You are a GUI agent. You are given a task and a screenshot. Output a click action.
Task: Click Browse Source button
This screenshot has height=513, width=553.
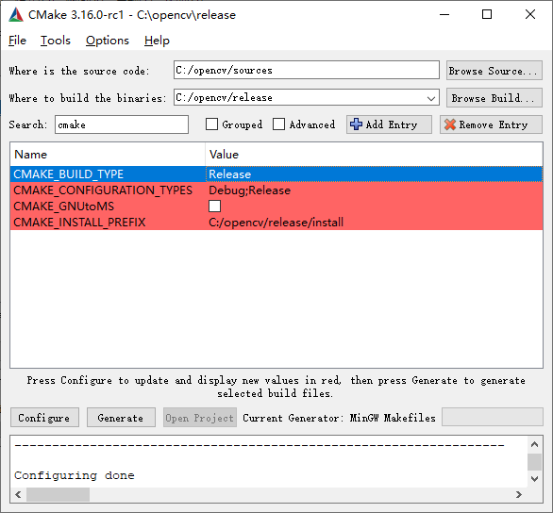[494, 71]
